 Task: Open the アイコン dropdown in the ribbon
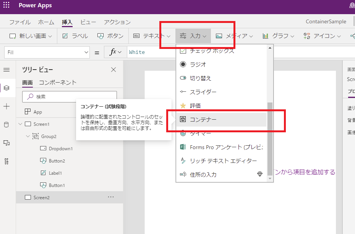pyautogui.click(x=322, y=36)
